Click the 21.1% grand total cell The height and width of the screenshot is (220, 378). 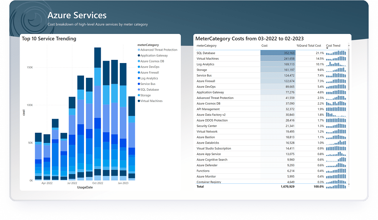tap(320, 53)
